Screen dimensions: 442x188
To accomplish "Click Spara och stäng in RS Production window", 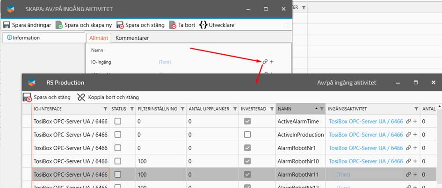I will [x=47, y=97].
